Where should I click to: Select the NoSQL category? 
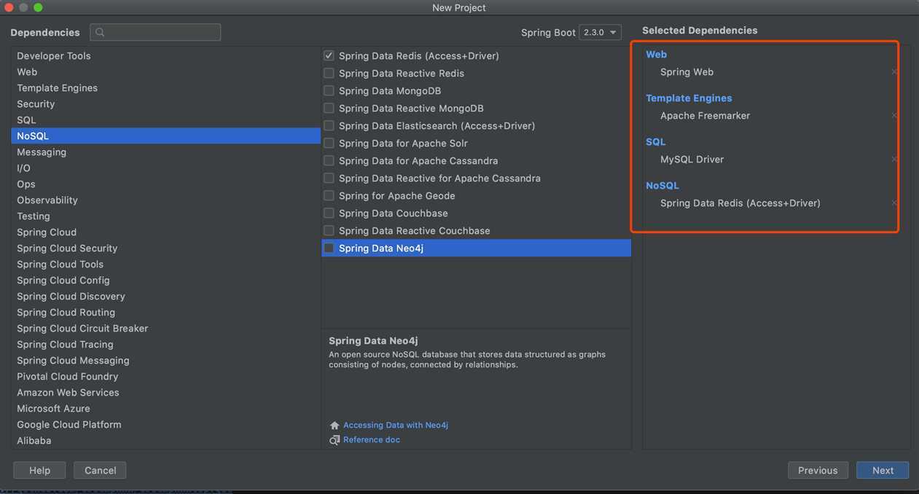pos(165,136)
